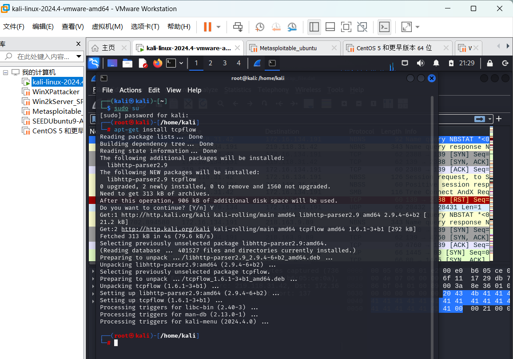Switch to workspace 2
This screenshot has height=359, width=513.
pos(211,63)
